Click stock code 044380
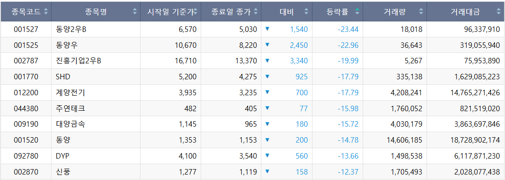The image size is (505, 180). pyautogui.click(x=26, y=108)
